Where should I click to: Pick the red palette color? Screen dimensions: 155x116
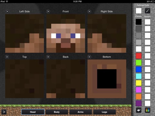139,56
